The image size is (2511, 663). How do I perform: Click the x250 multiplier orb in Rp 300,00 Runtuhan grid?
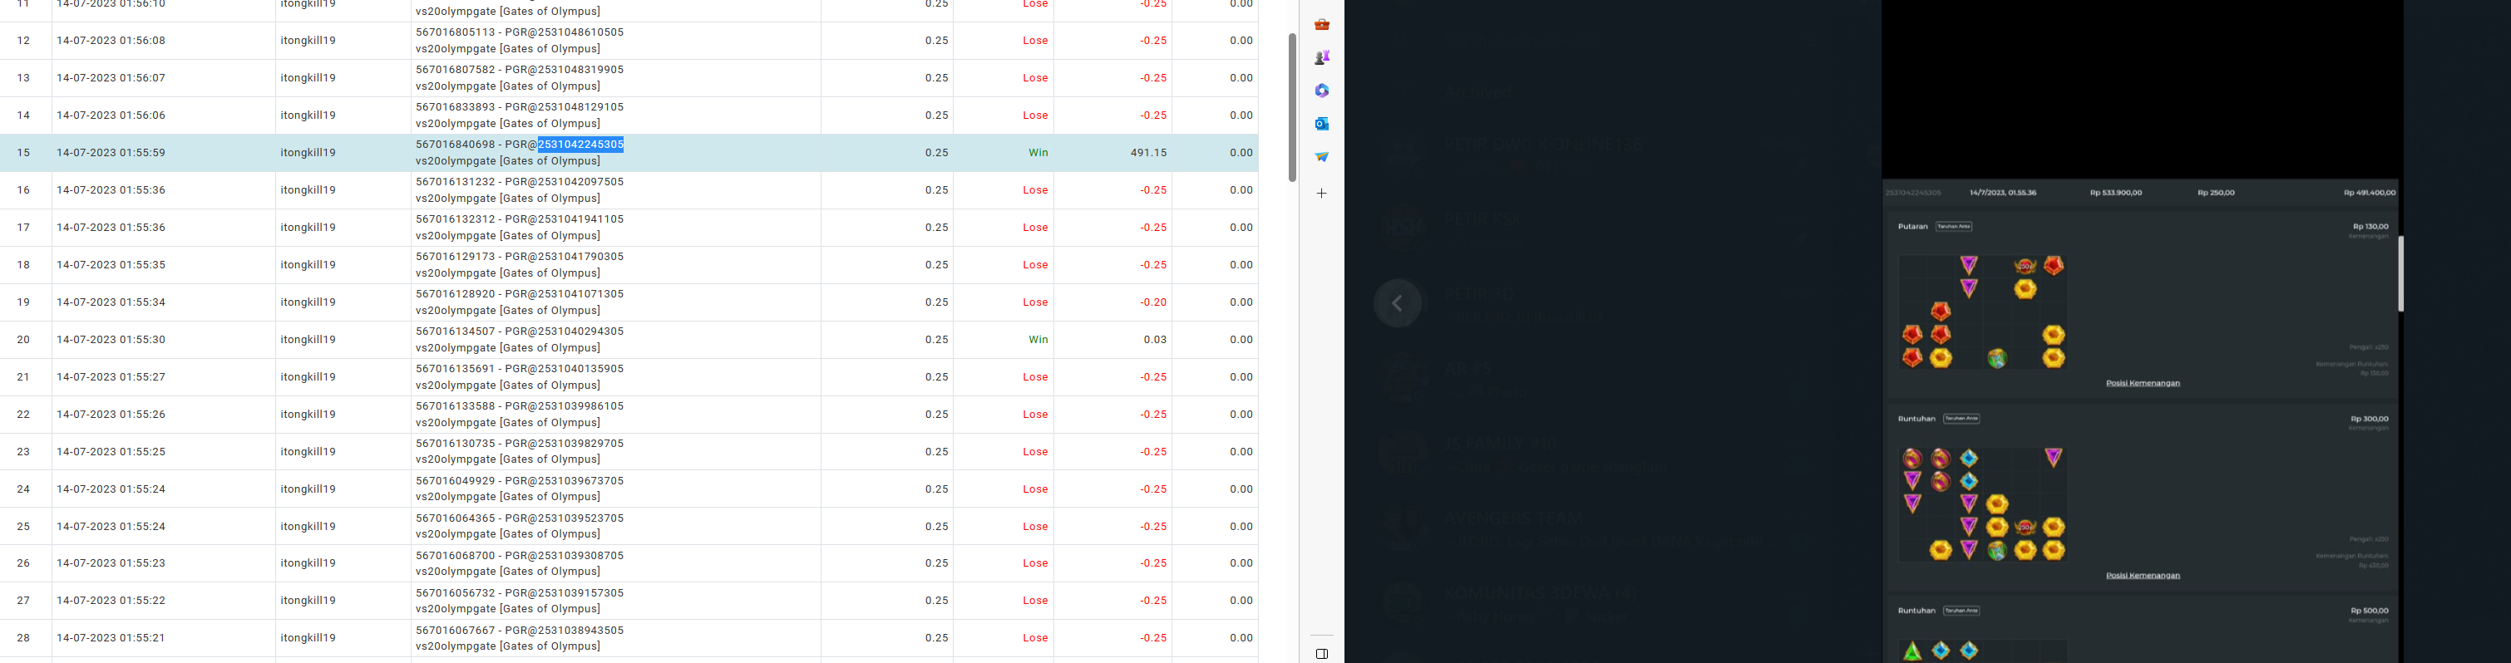click(2025, 527)
